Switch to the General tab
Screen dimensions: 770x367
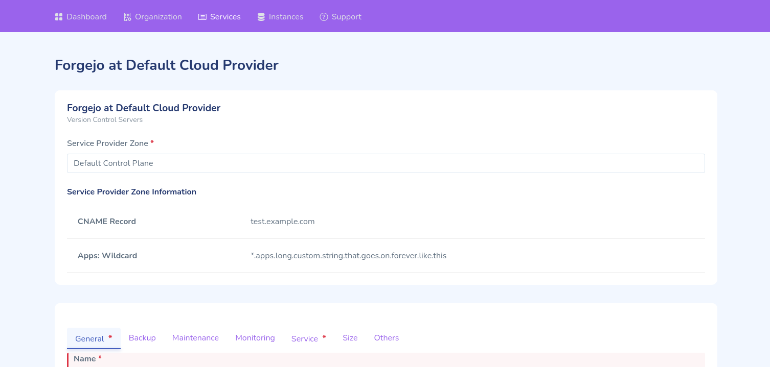click(90, 338)
